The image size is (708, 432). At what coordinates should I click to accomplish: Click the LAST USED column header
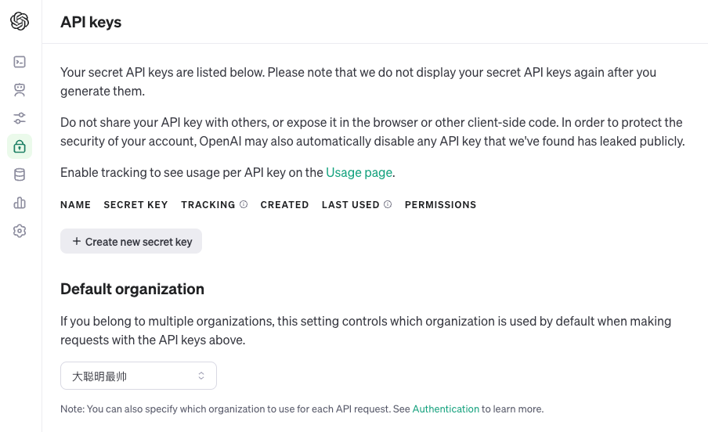click(350, 205)
